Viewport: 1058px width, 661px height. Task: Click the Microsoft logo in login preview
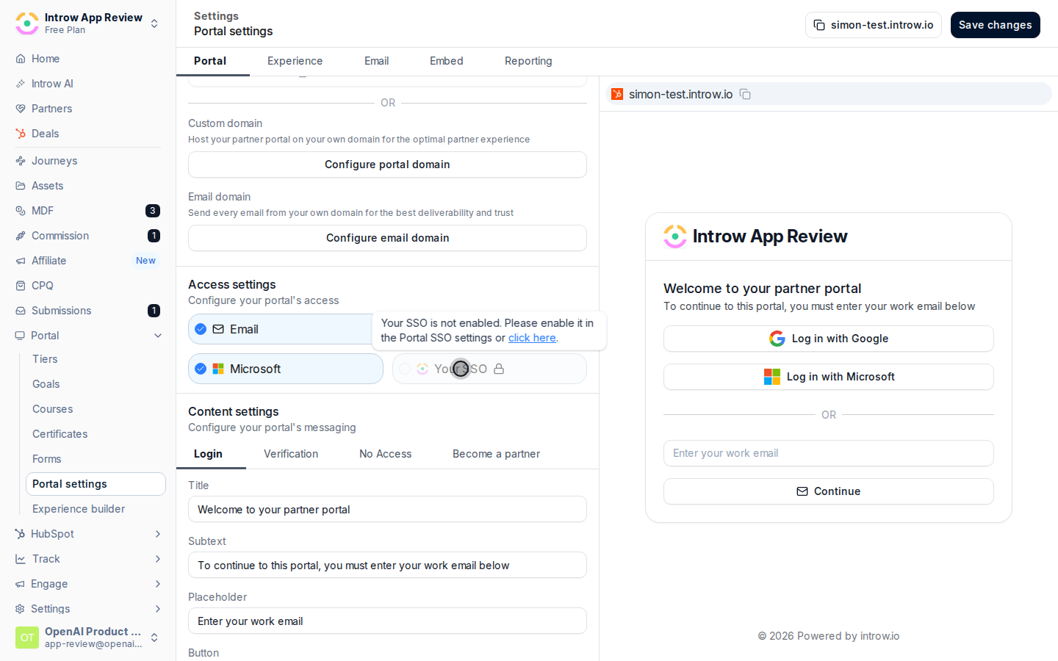[772, 377]
